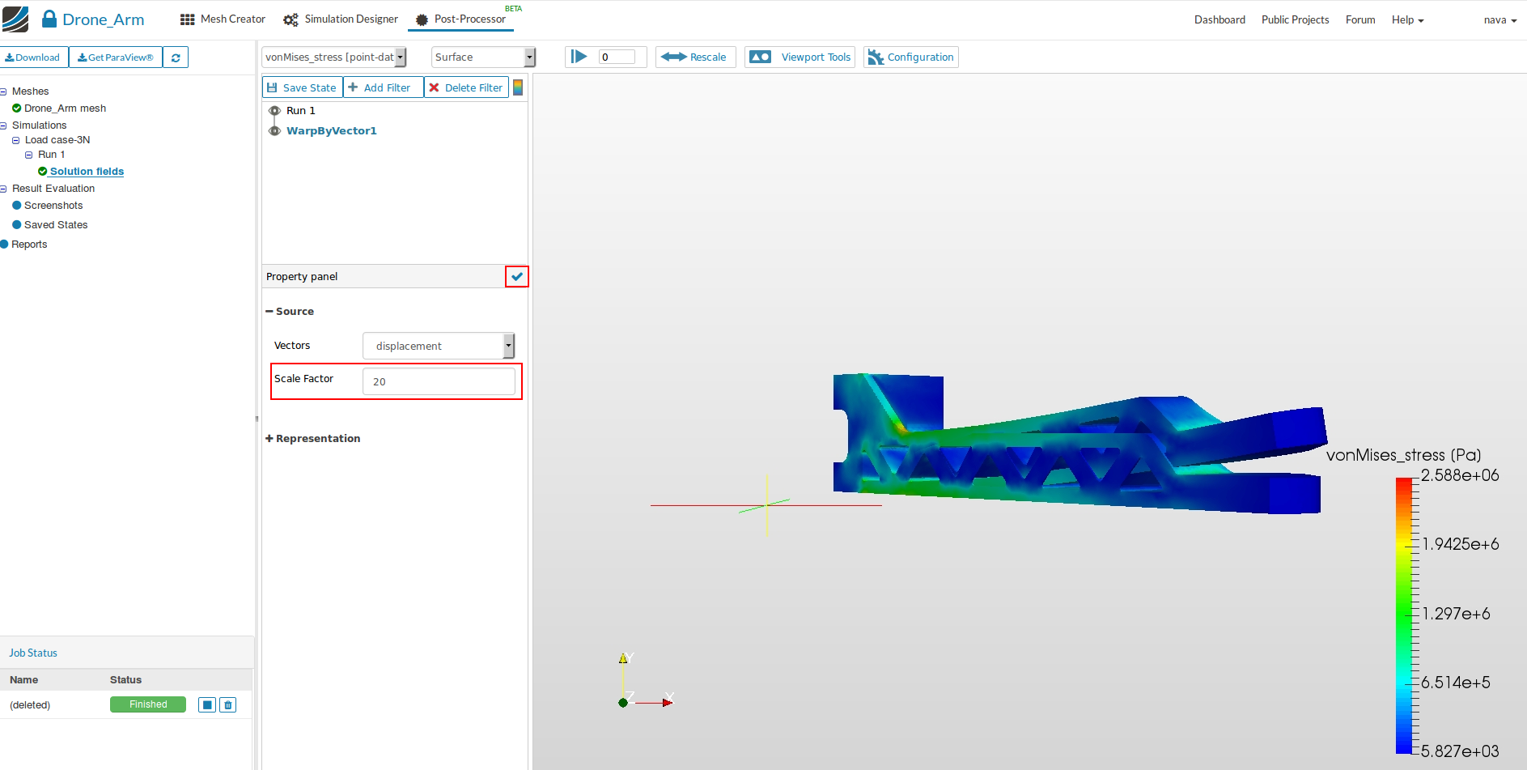This screenshot has height=770, width=1527.
Task: Click the Job Status header
Action: click(33, 653)
